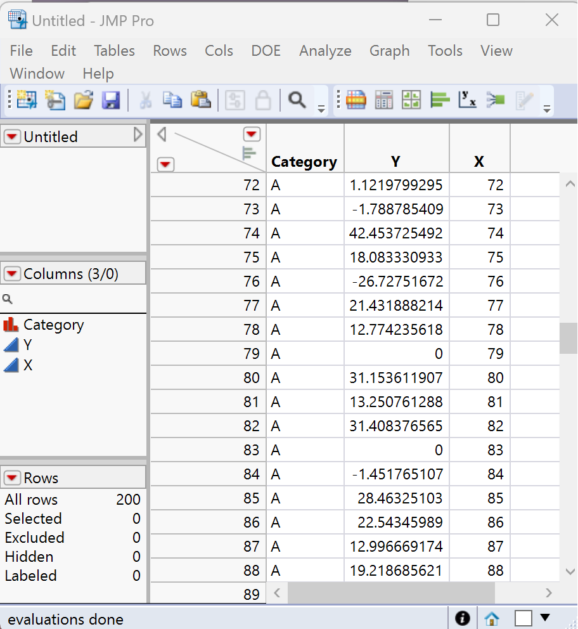Open the red triangle menu beside Untitled
This screenshot has width=578, height=629.
[x=13, y=137]
